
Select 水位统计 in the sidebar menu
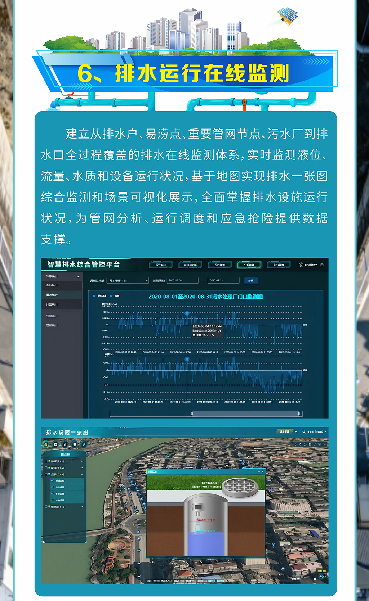62,285
